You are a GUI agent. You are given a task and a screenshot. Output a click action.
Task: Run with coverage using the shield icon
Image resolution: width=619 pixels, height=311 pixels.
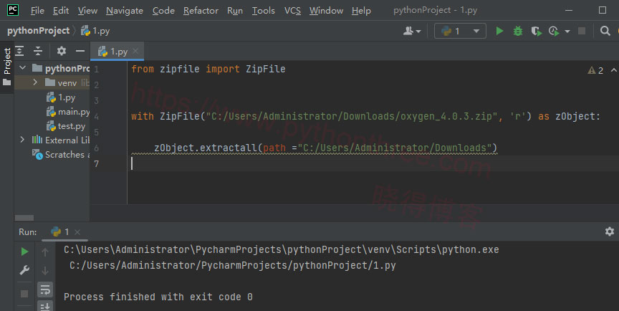point(534,31)
